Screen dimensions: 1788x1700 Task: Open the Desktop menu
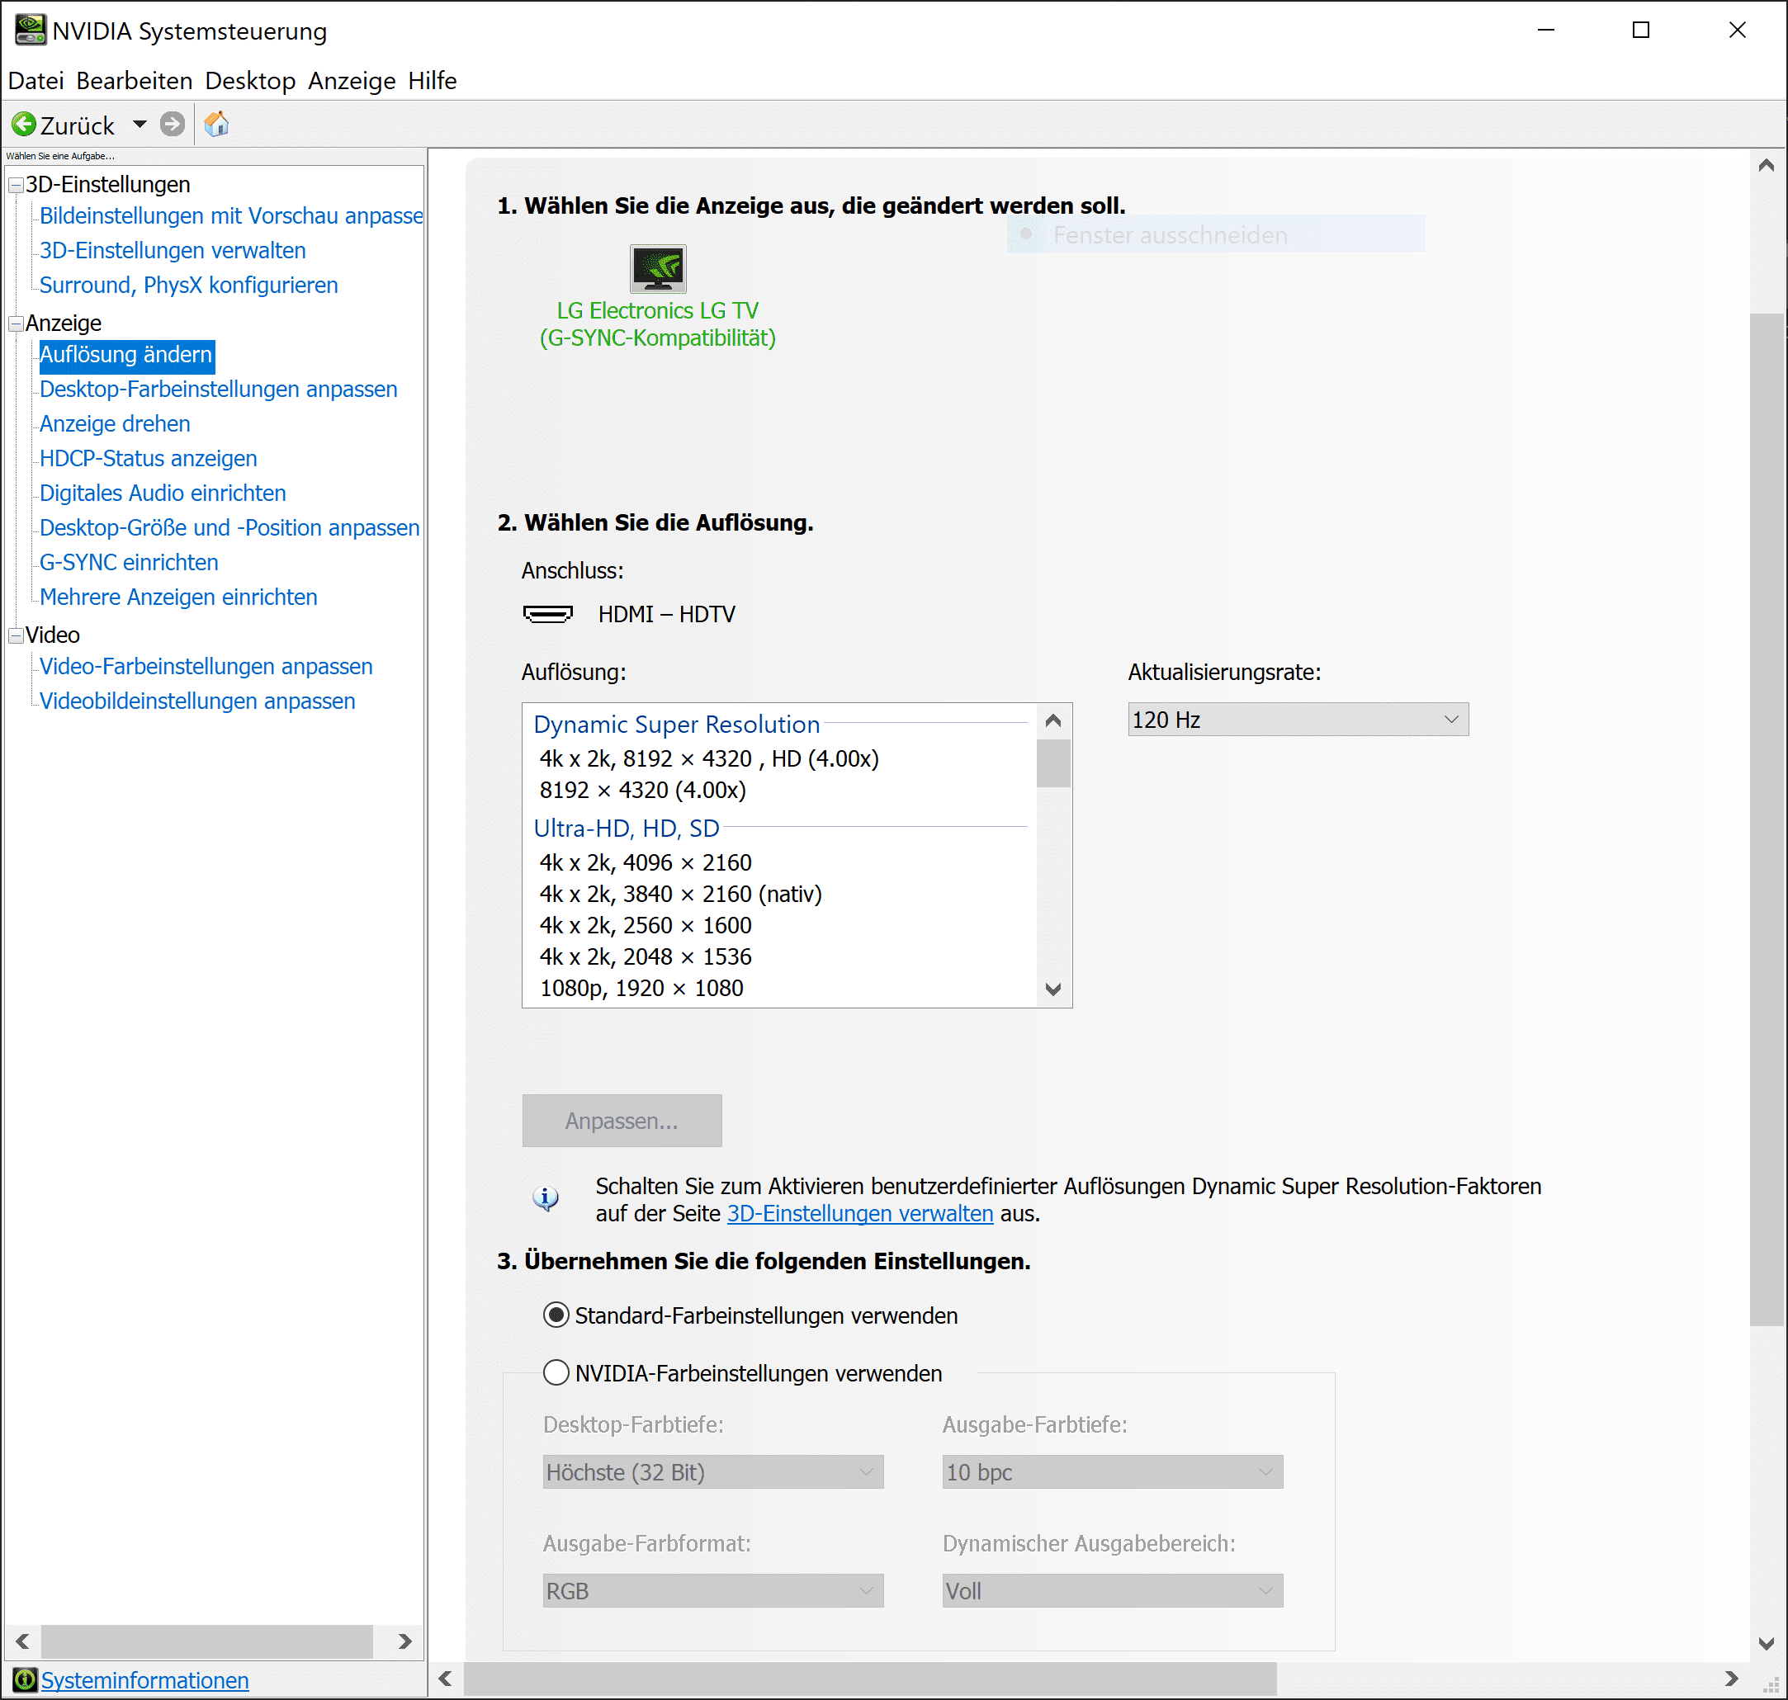250,81
